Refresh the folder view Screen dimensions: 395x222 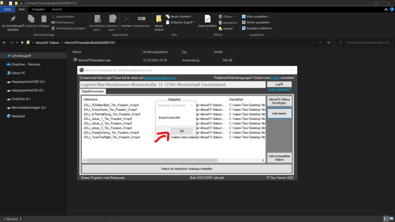point(329,42)
